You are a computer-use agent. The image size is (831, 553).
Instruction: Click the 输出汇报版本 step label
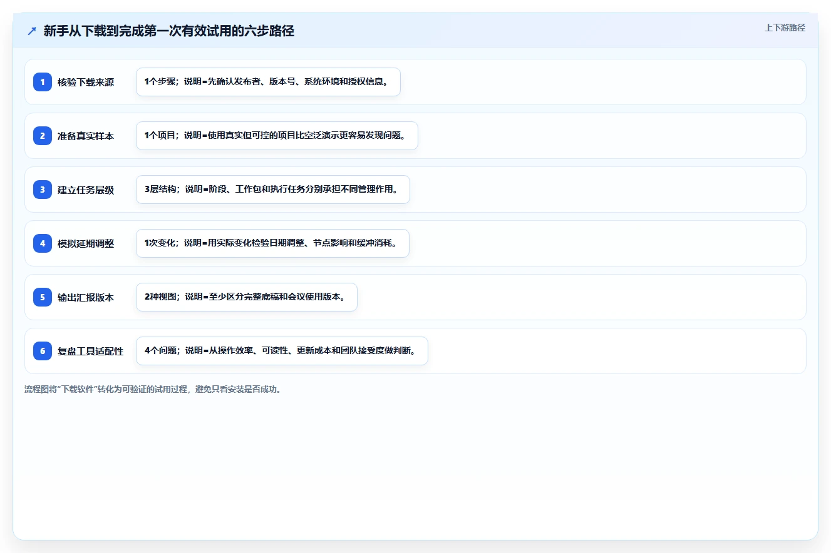click(x=86, y=297)
